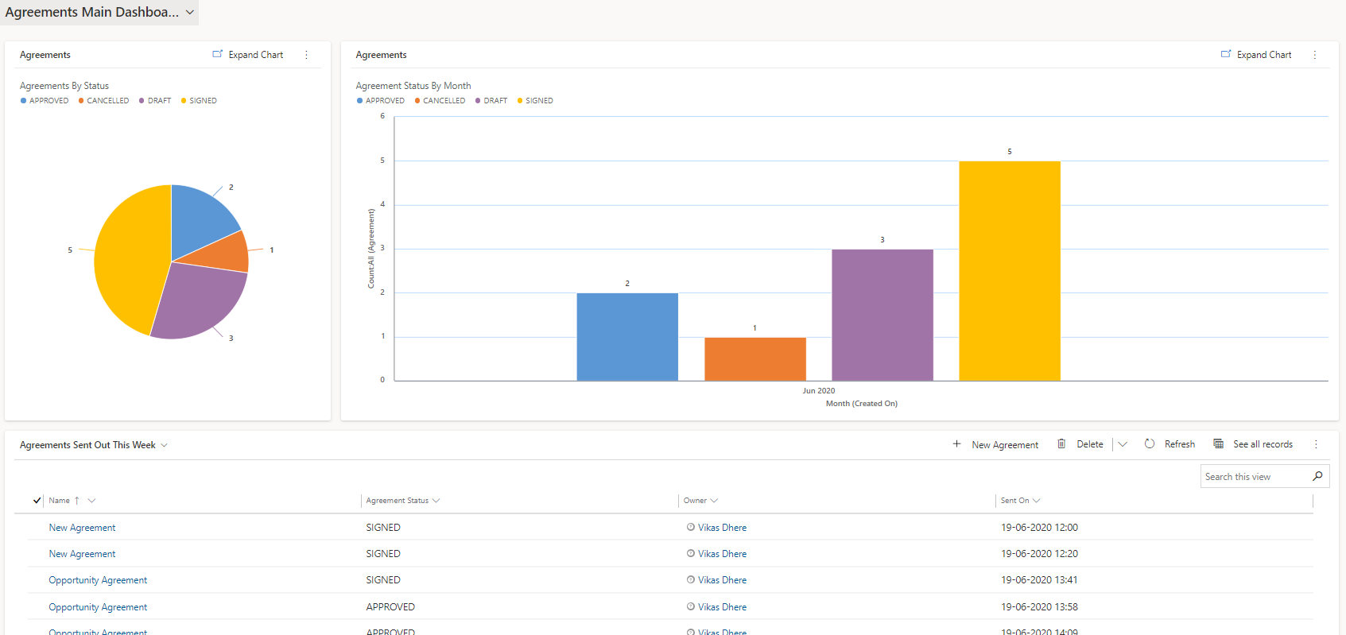Open the Agreements Sent Out This Week view selector
Screen dimensions: 1346x635
coord(94,445)
